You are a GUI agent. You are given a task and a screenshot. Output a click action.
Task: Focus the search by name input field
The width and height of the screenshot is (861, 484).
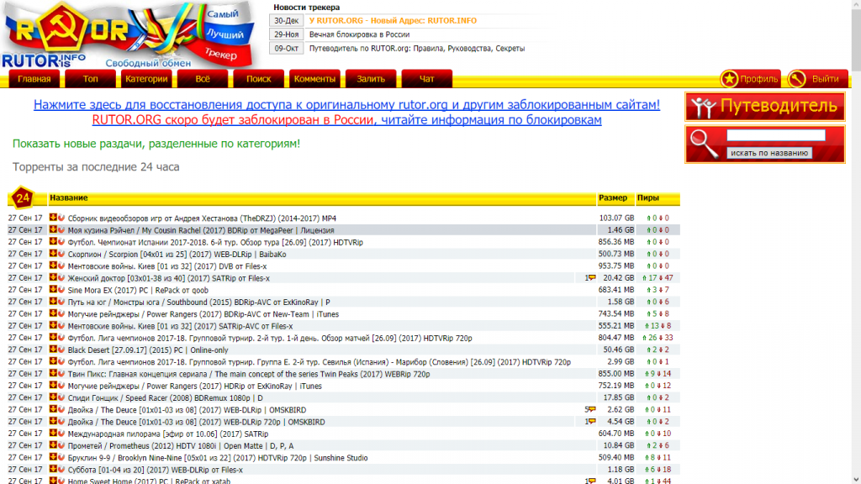click(x=776, y=135)
